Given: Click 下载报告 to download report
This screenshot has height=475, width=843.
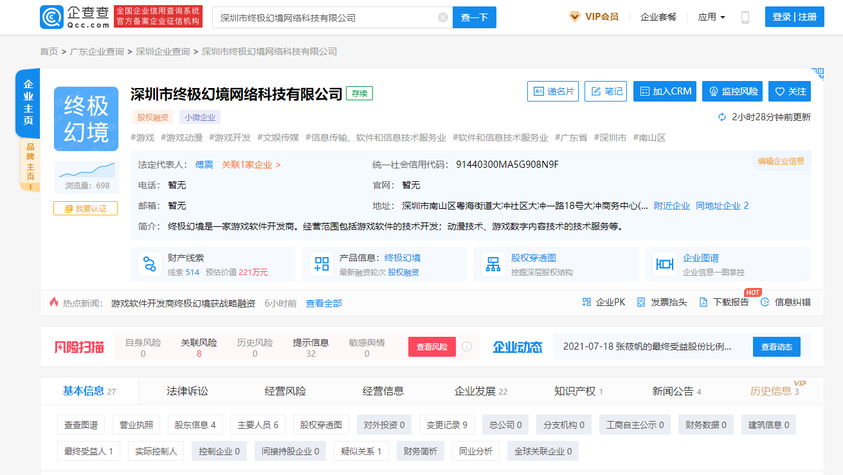Looking at the screenshot, I should tap(724, 302).
